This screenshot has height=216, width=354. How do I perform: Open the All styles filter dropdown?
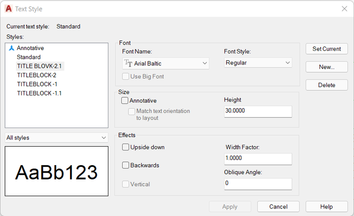coord(57,137)
